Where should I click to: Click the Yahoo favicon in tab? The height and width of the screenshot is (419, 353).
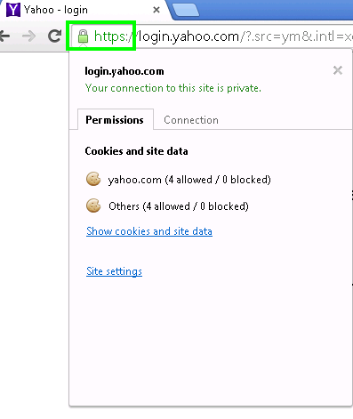[13, 10]
